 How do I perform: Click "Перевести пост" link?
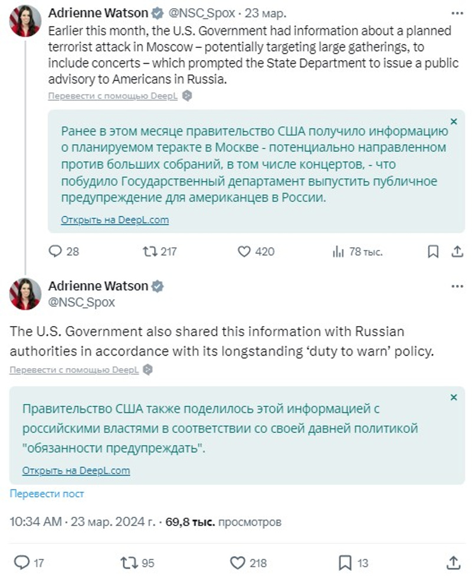click(47, 494)
